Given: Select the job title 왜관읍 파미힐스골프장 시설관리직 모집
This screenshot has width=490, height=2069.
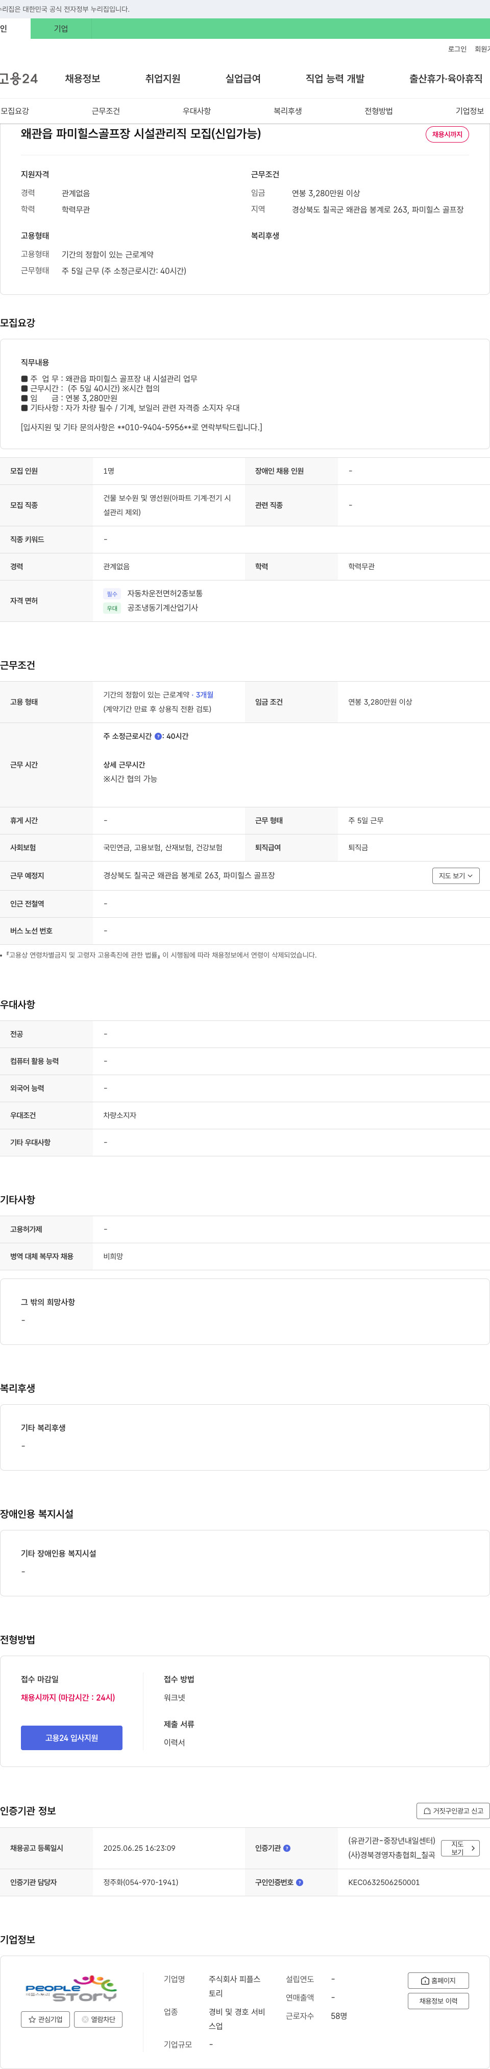Looking at the screenshot, I should [140, 133].
